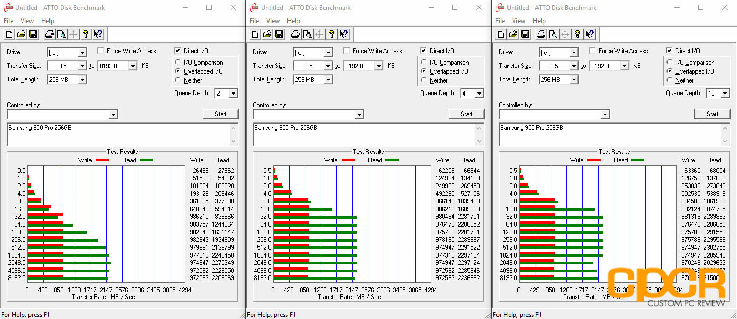Viewport: 737px width, 319px height.
Task: Expand the Queue Depth dropdown showing 4
Action: click(479, 94)
